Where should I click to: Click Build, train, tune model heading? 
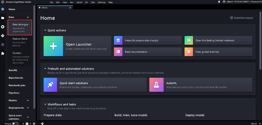[x=131, y=115]
